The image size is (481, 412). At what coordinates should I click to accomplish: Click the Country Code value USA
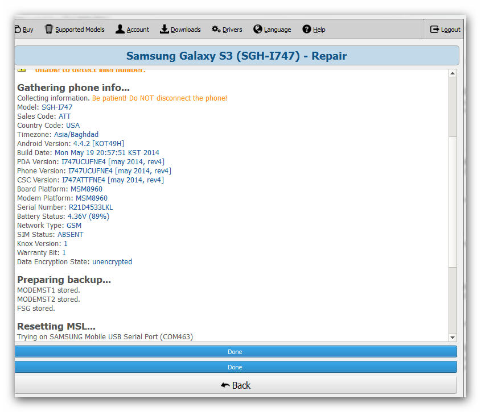tap(73, 125)
